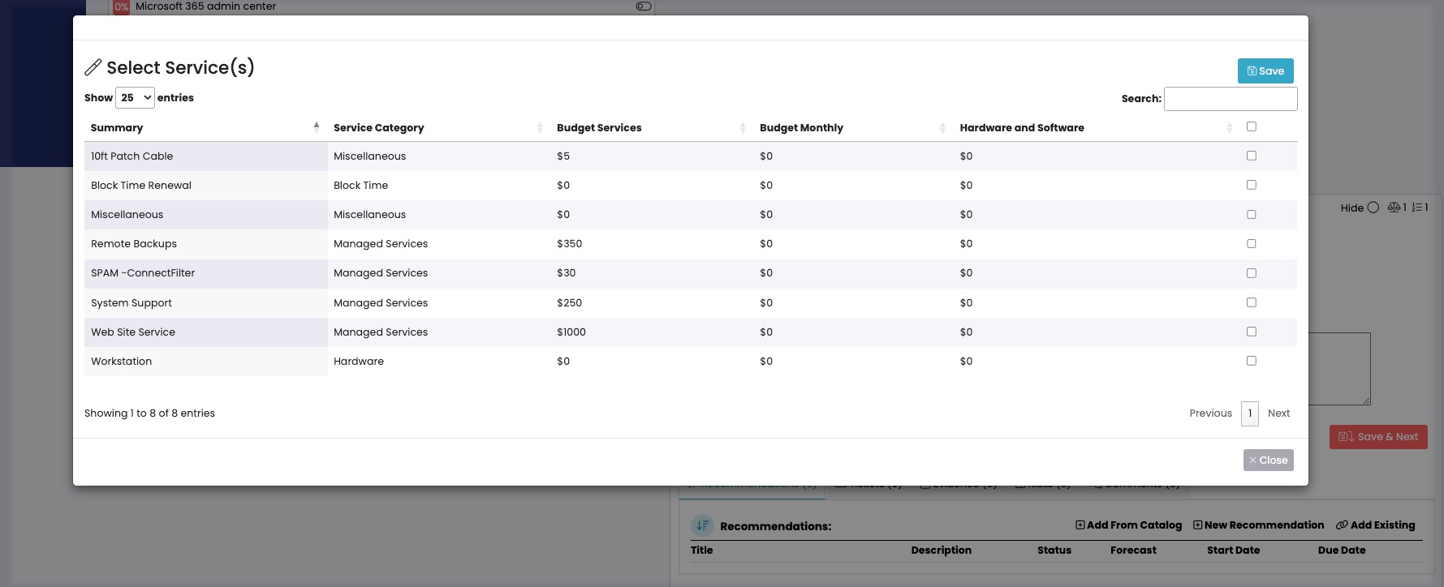Click Add From Catalog in background page
The image size is (1444, 587).
1128,525
